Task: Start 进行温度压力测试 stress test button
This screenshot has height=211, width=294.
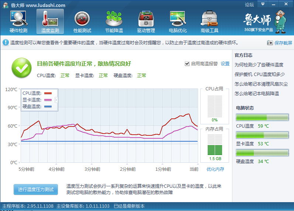Action: (x=36, y=190)
